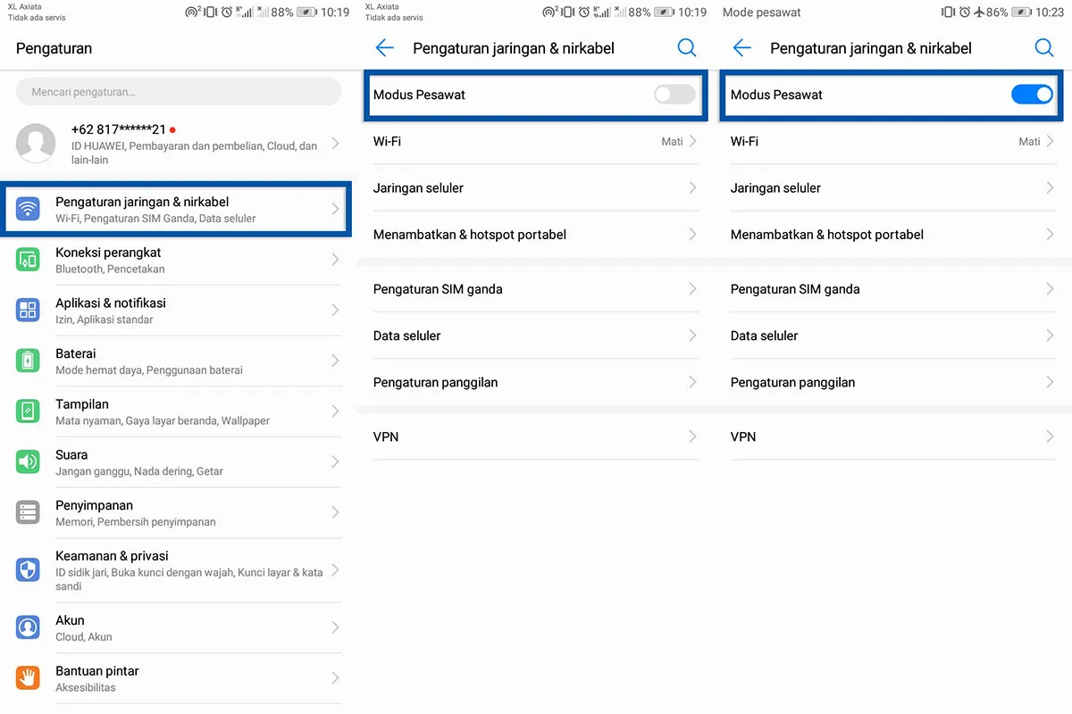The height and width of the screenshot is (714, 1072).
Task: Select the Koneksi perangkat Bluetooth icon
Action: (x=28, y=261)
